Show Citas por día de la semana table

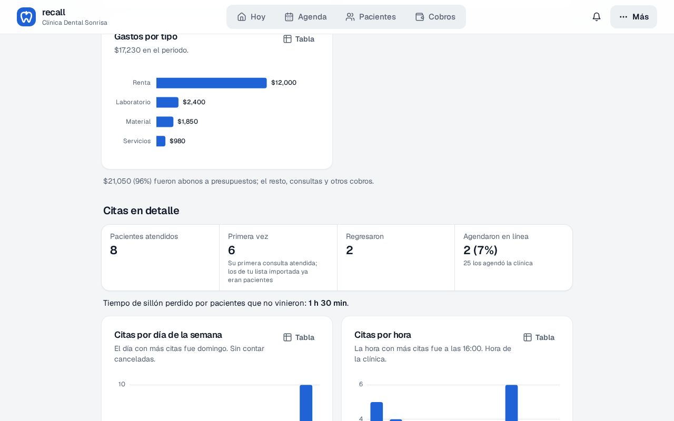tap(299, 337)
